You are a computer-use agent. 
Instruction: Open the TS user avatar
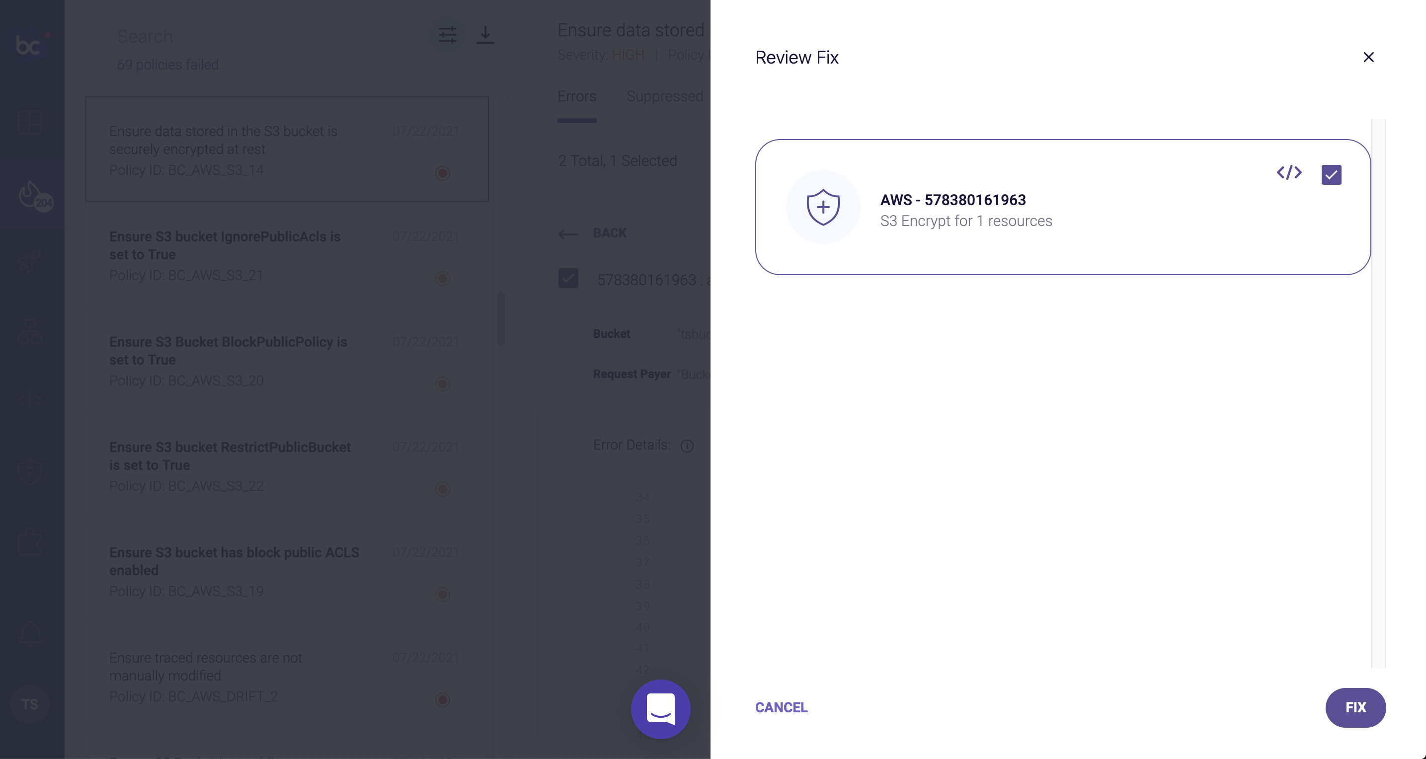(x=30, y=704)
